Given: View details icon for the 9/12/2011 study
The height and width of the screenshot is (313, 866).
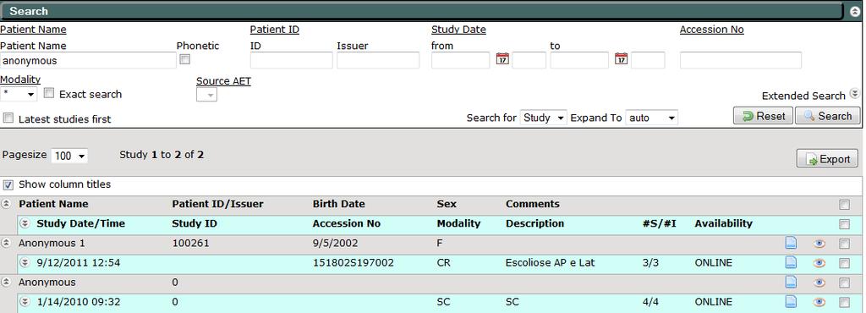Looking at the screenshot, I should point(791,263).
